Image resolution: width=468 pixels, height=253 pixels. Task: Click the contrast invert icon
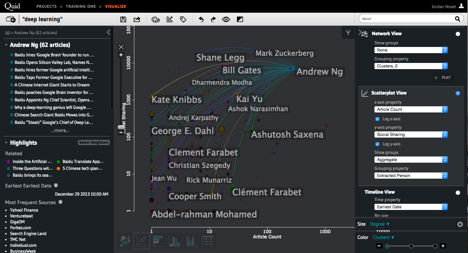click(240, 20)
